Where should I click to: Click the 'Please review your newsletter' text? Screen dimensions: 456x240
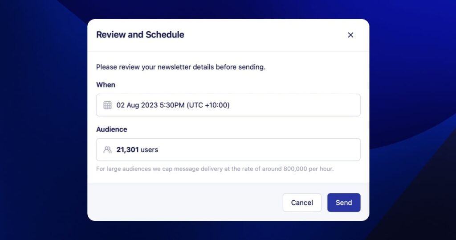point(181,67)
